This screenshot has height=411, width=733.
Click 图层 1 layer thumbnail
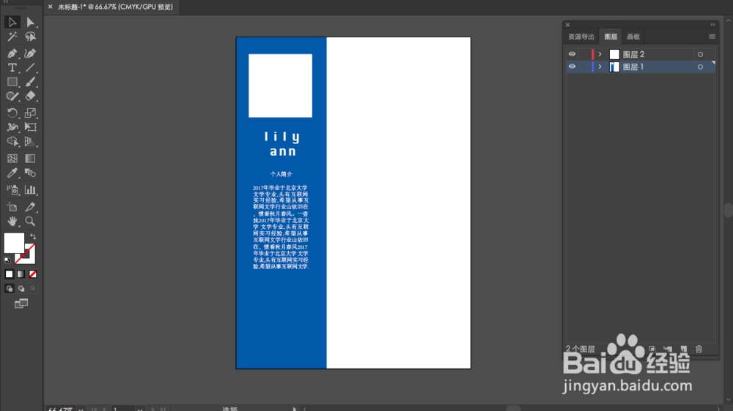[614, 67]
